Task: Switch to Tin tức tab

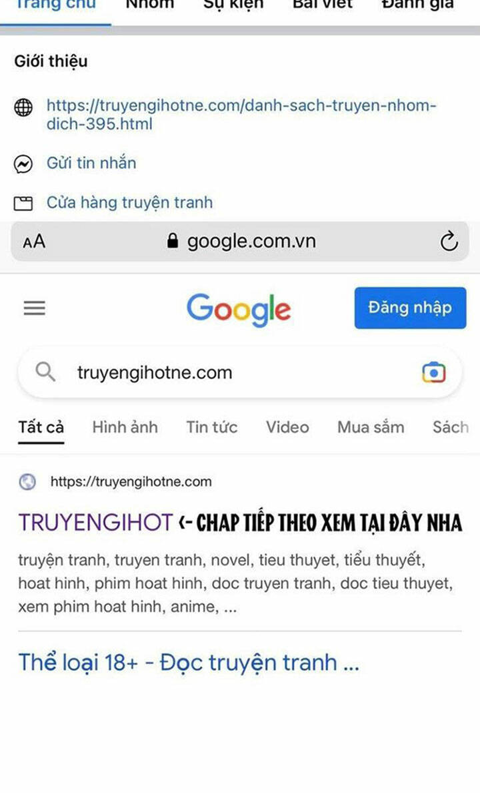Action: pos(212,427)
